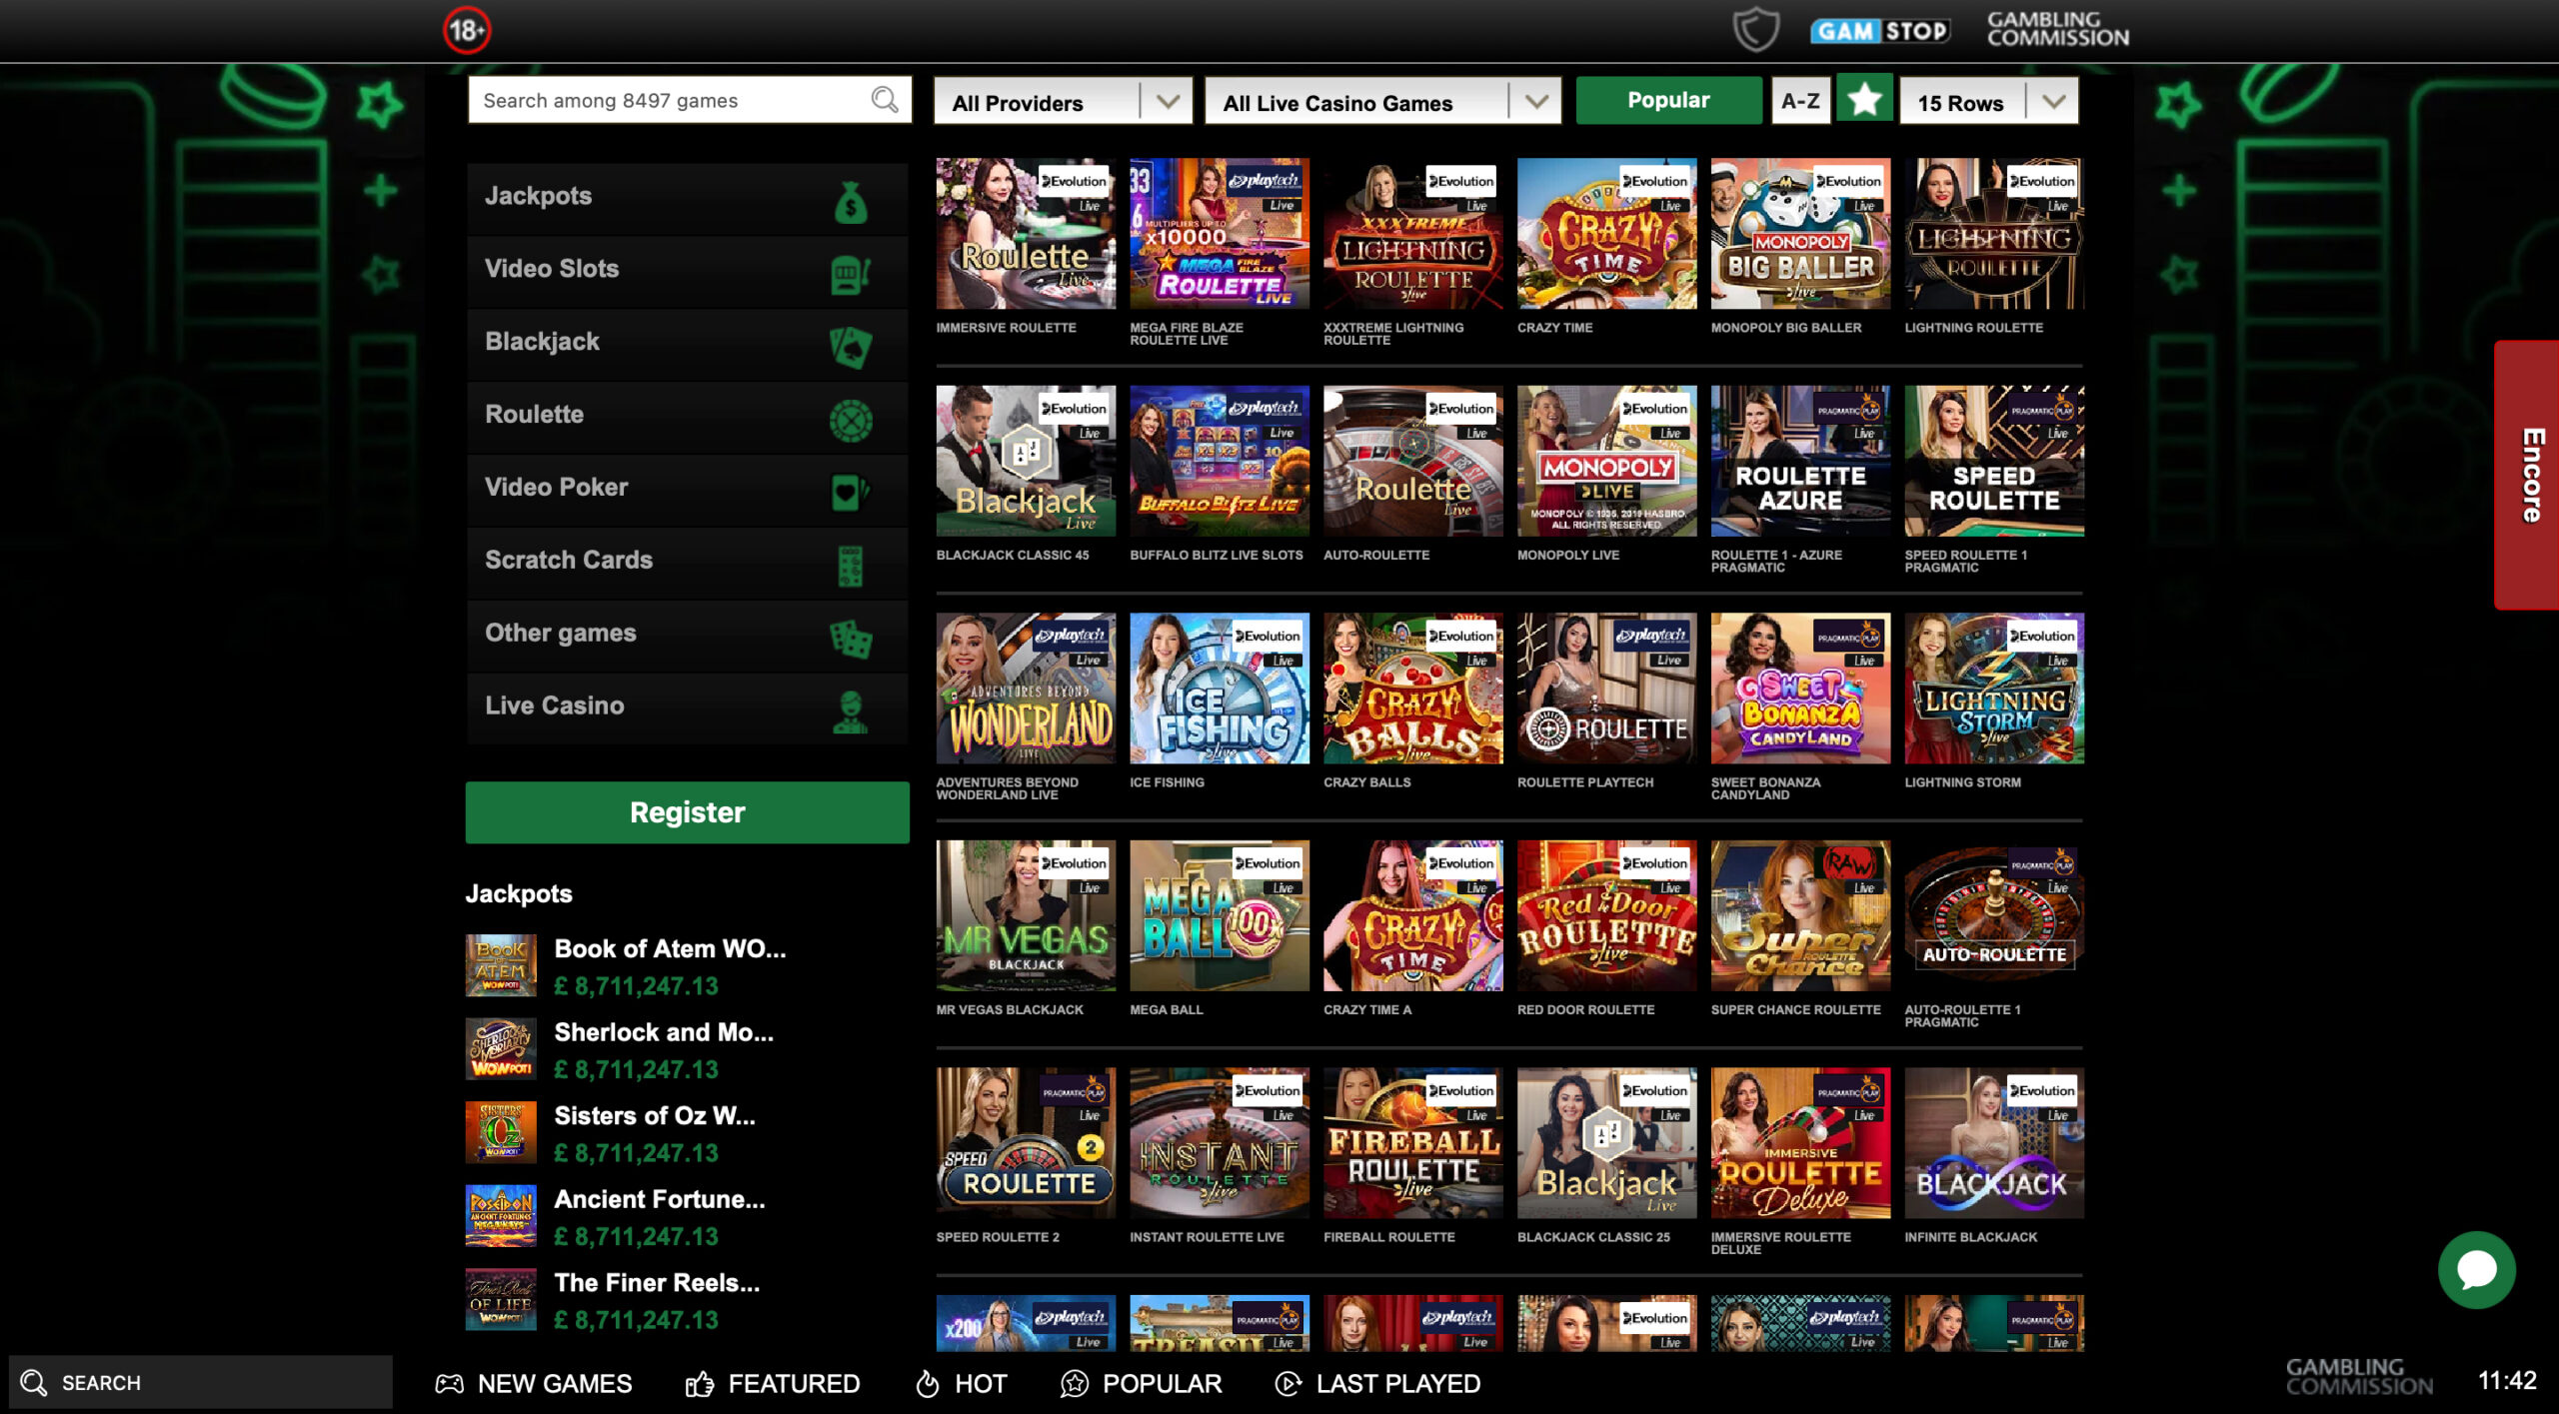Click the bottom bar SEARCH field
The image size is (2559, 1414).
click(201, 1382)
